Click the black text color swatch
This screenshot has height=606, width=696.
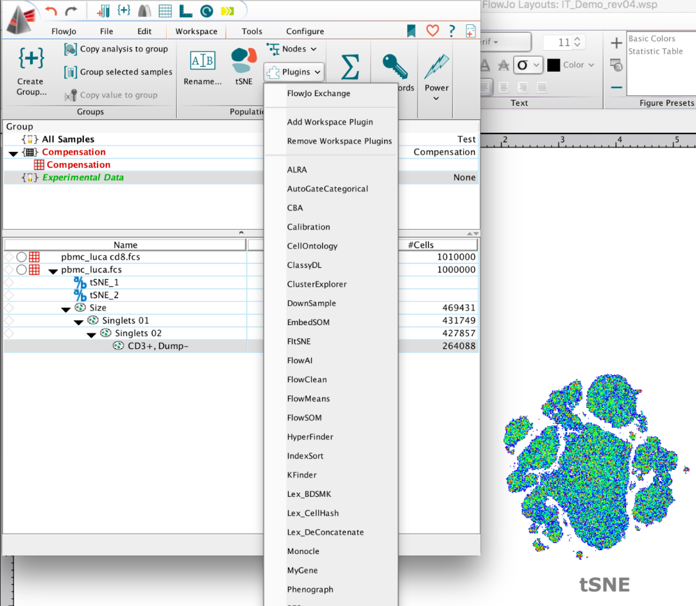[x=553, y=65]
